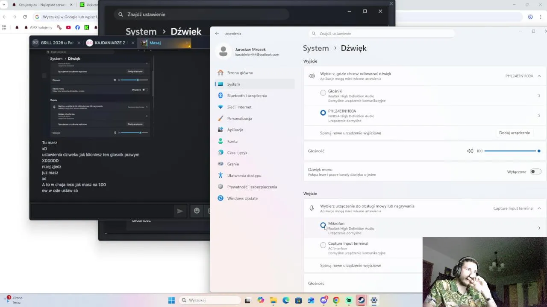
Task: Open emoji picker in Steam chat
Action: (x=197, y=211)
